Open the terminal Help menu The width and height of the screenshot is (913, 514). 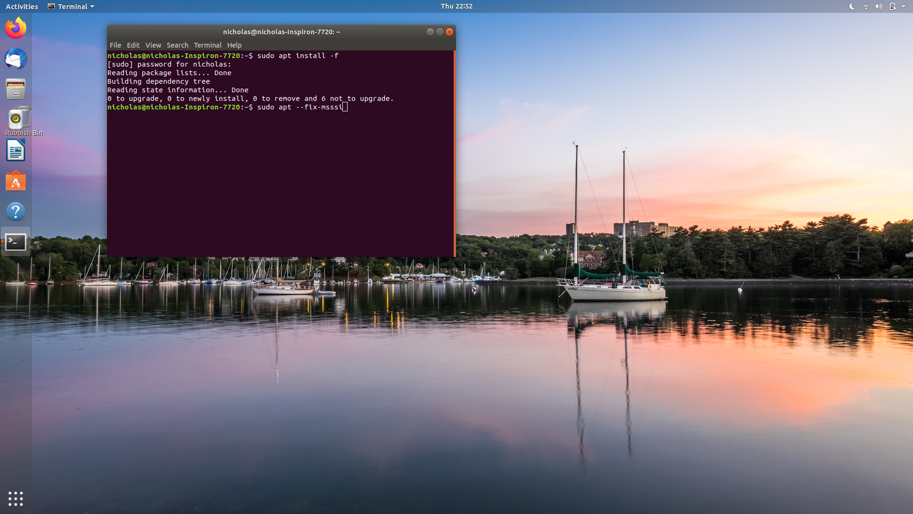234,45
